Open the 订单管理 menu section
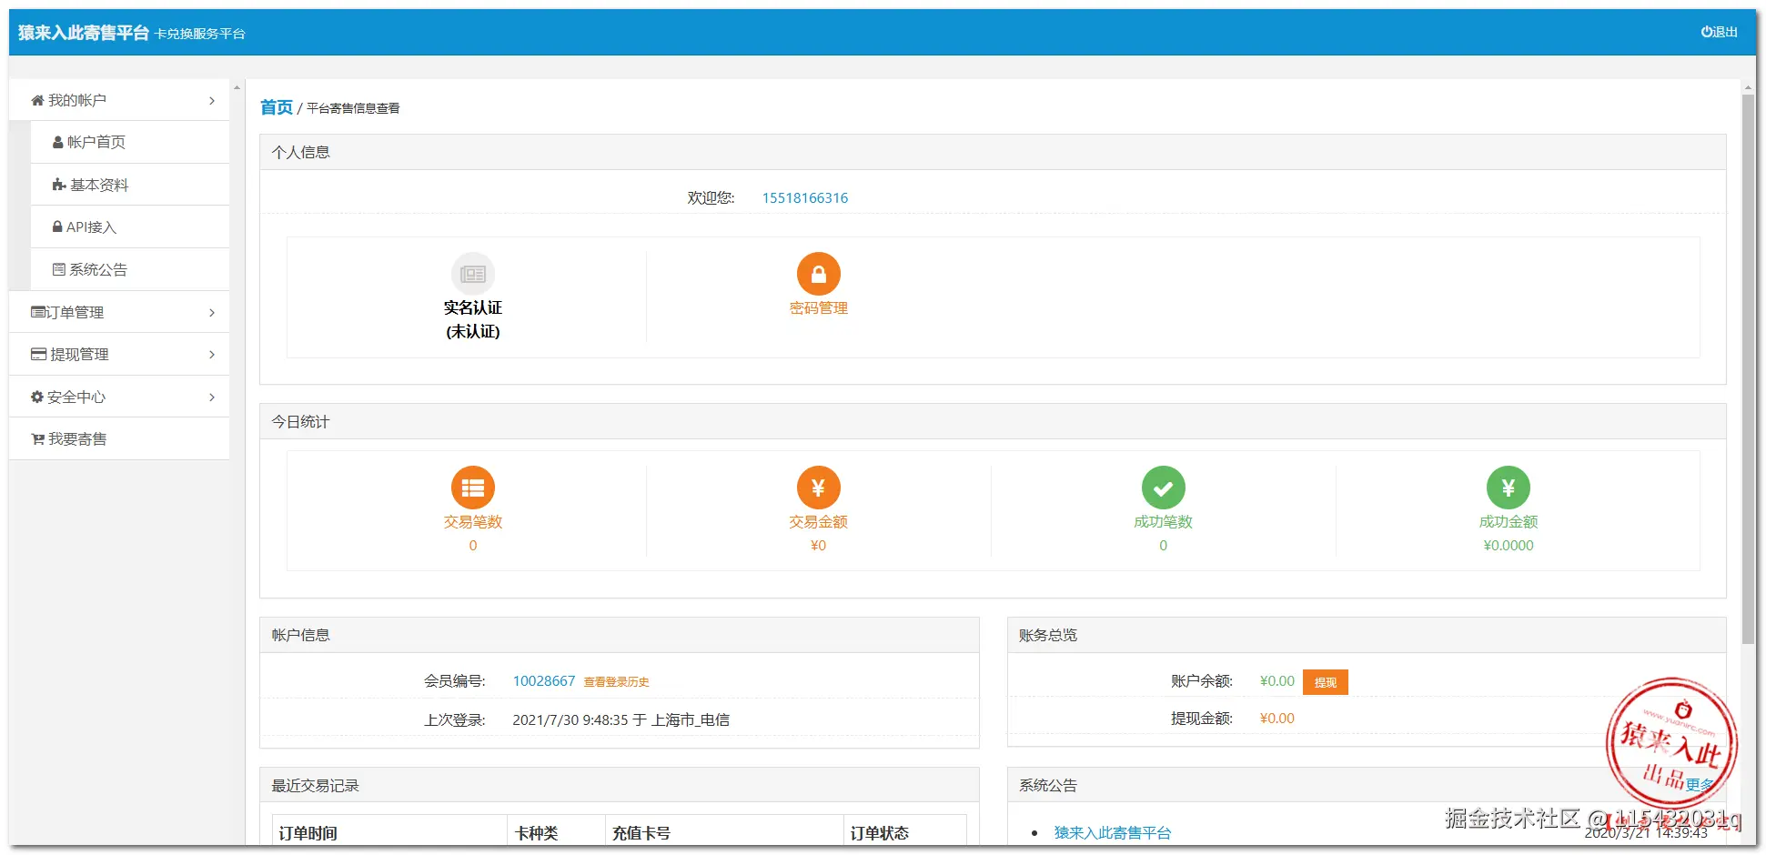Screen dimensions: 1766x855 [x=119, y=312]
